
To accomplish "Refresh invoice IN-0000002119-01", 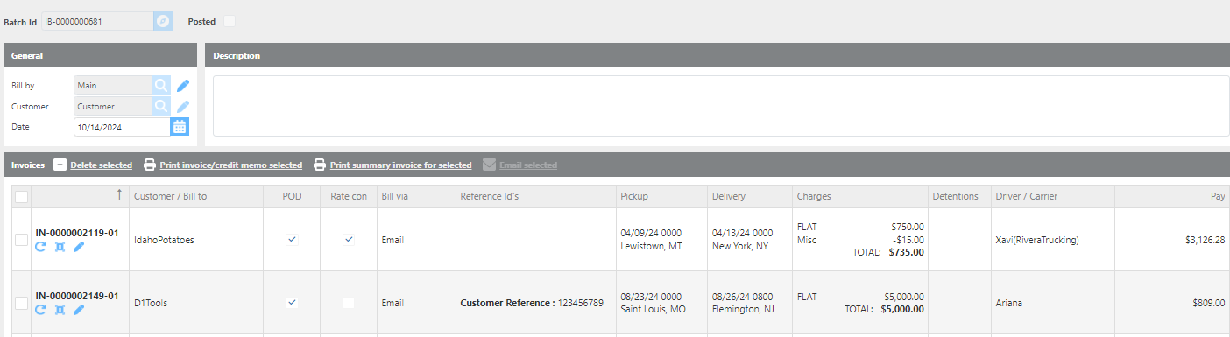I will click(40, 247).
